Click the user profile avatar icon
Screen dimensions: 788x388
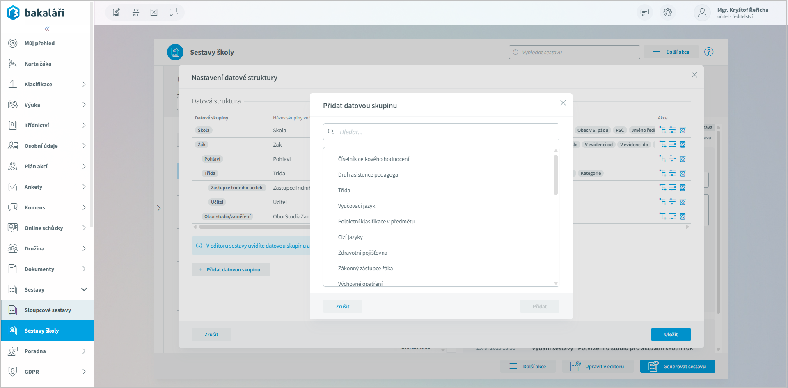tap(702, 13)
